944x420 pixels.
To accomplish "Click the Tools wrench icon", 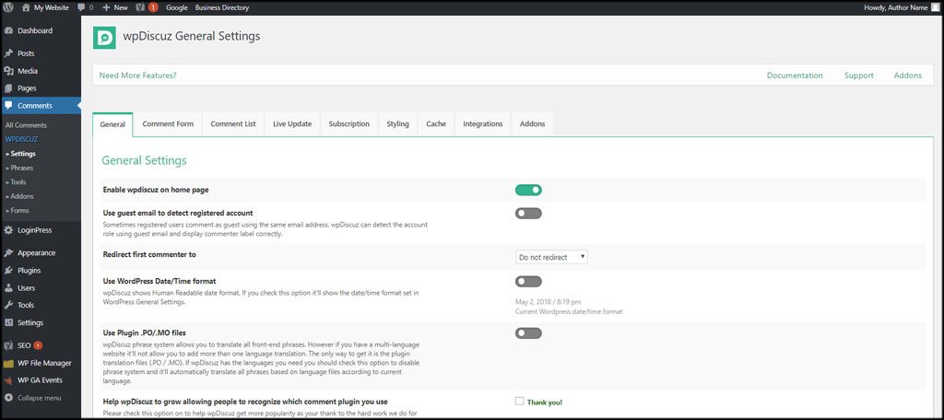I will coord(8,305).
